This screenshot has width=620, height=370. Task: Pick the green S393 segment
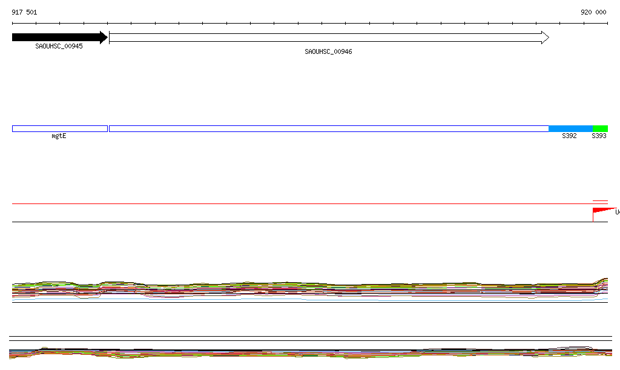(x=600, y=128)
